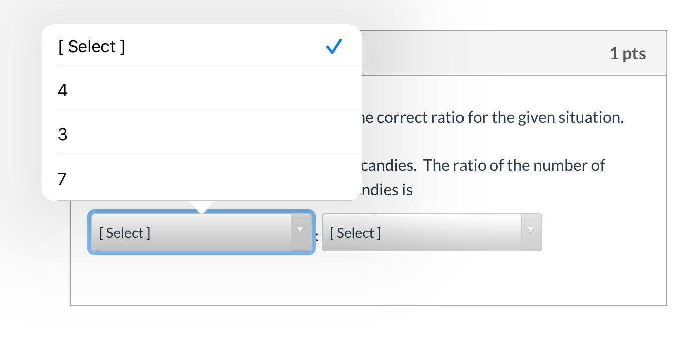695x343 pixels.
Task: Click the highlighted first ratio dropdown
Action: click(190, 233)
